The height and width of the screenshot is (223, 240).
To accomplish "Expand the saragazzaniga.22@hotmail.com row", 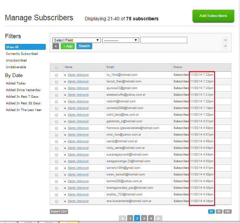I will click(65, 162).
